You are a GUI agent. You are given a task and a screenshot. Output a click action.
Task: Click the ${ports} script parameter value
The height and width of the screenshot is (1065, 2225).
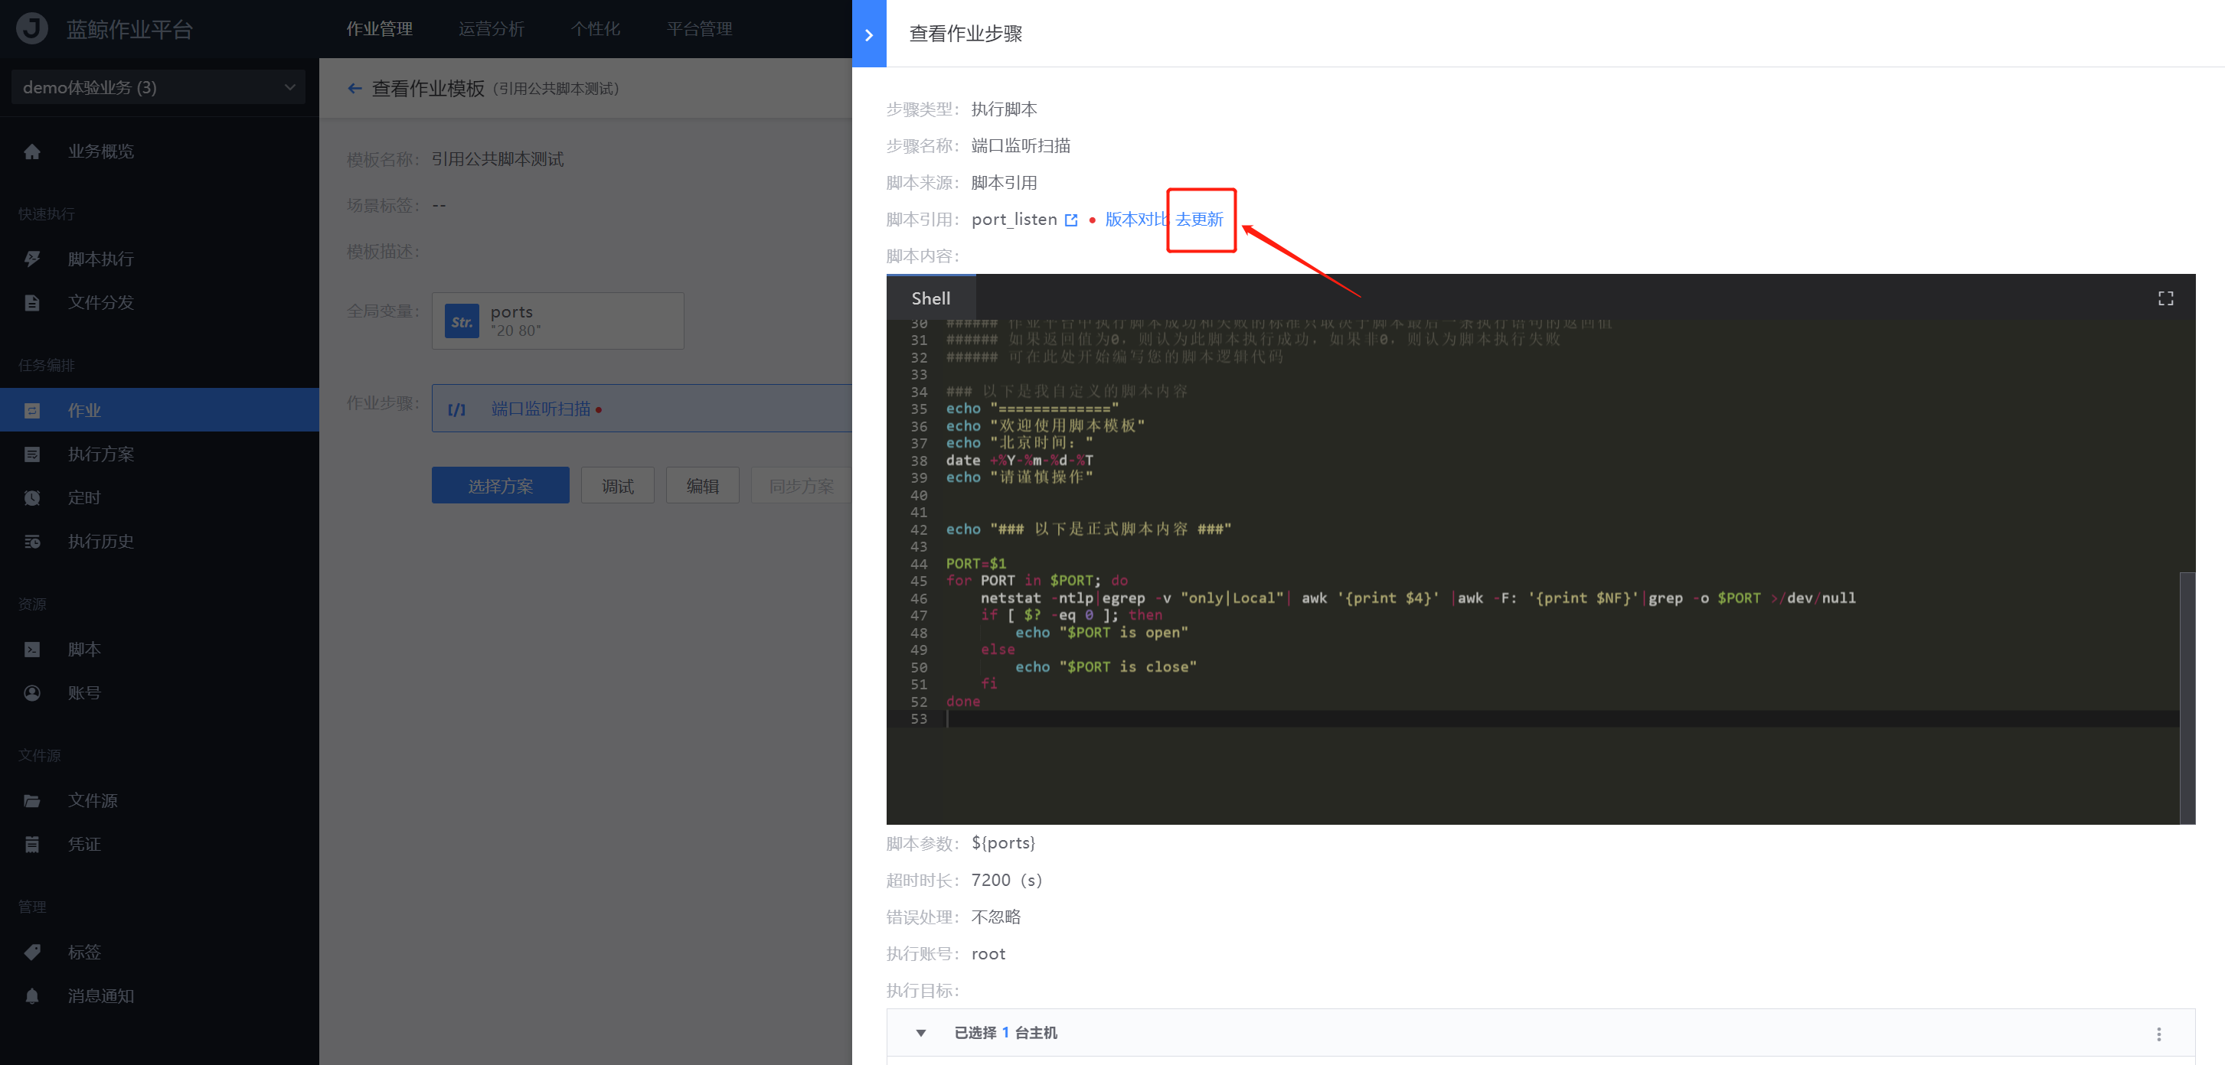(x=1003, y=843)
